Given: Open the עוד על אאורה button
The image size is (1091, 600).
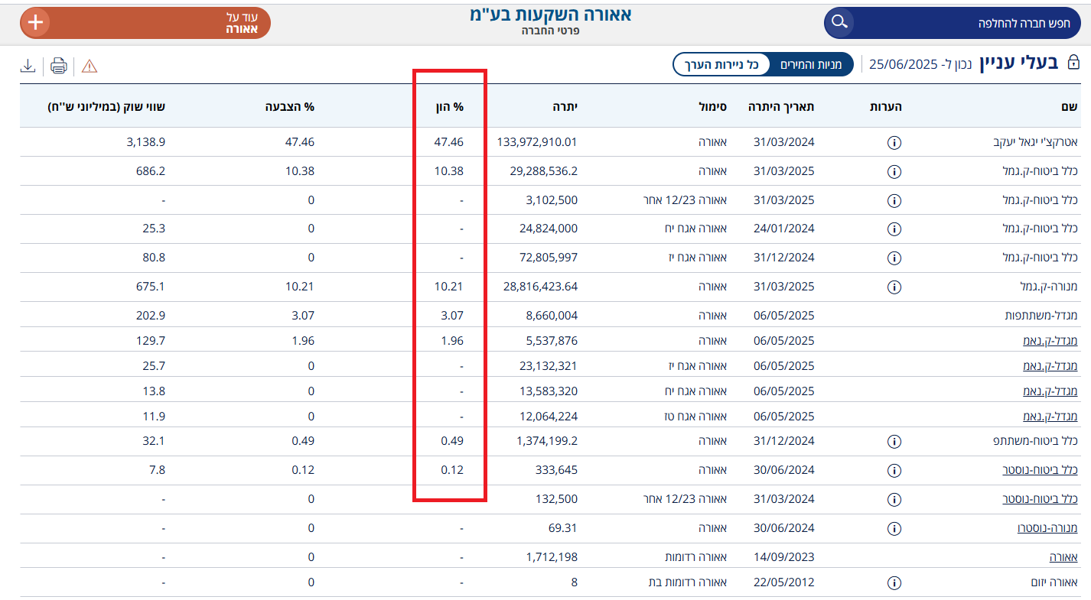Looking at the screenshot, I should tap(145, 23).
